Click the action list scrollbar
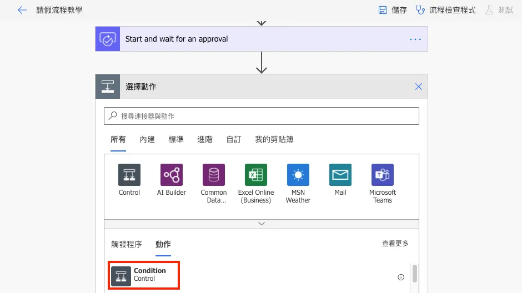This screenshot has height=293, width=522. pyautogui.click(x=414, y=274)
